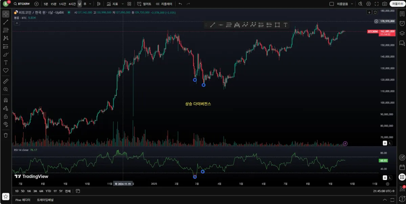Select the zoom in magnifier tool
The width and height of the screenshot is (406, 204).
click(6, 89)
